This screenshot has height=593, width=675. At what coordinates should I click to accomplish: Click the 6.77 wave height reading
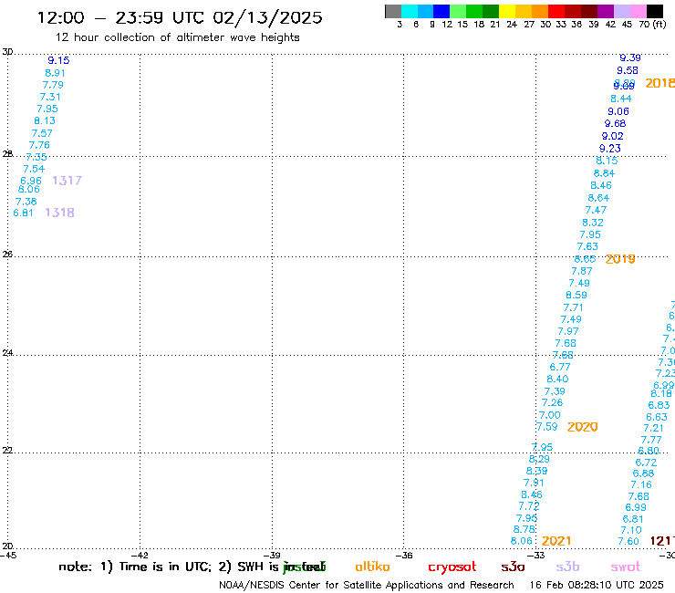[560, 367]
